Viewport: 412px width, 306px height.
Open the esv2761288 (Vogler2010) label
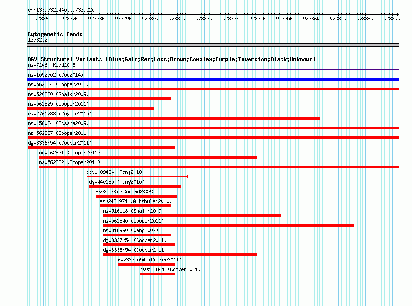click(x=60, y=114)
